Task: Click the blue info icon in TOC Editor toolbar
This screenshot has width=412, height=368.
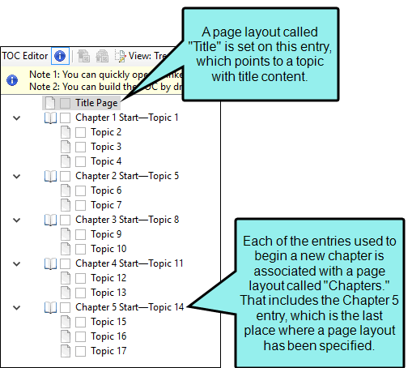Action: pyautogui.click(x=60, y=56)
